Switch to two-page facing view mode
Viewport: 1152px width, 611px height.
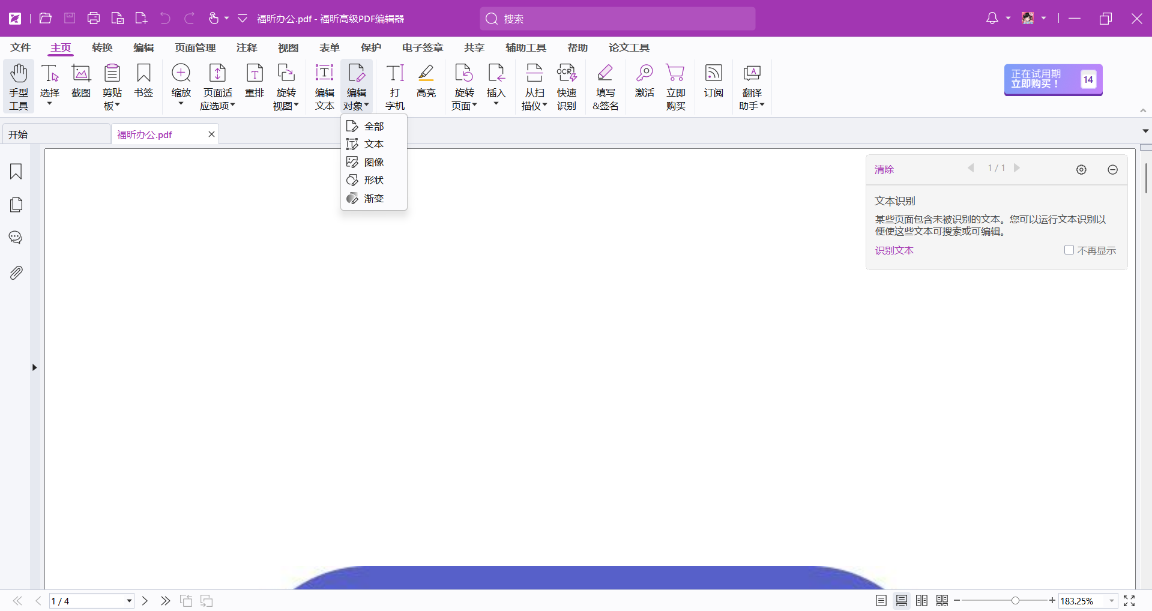pos(922,601)
